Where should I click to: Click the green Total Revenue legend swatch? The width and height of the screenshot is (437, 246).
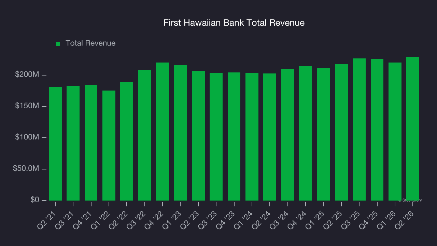tap(58, 44)
